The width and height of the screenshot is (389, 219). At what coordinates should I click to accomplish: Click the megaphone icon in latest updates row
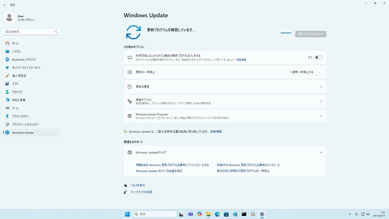130,57
